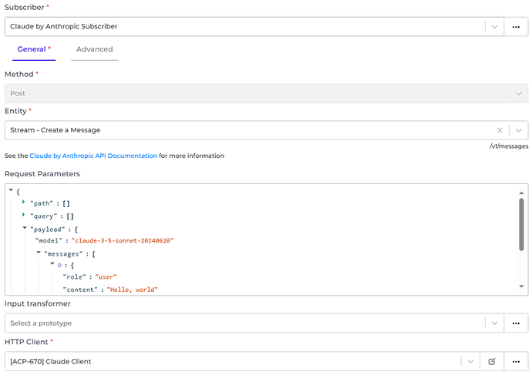The width and height of the screenshot is (532, 375).
Task: Select the "Hello, world" content value
Action: click(133, 290)
